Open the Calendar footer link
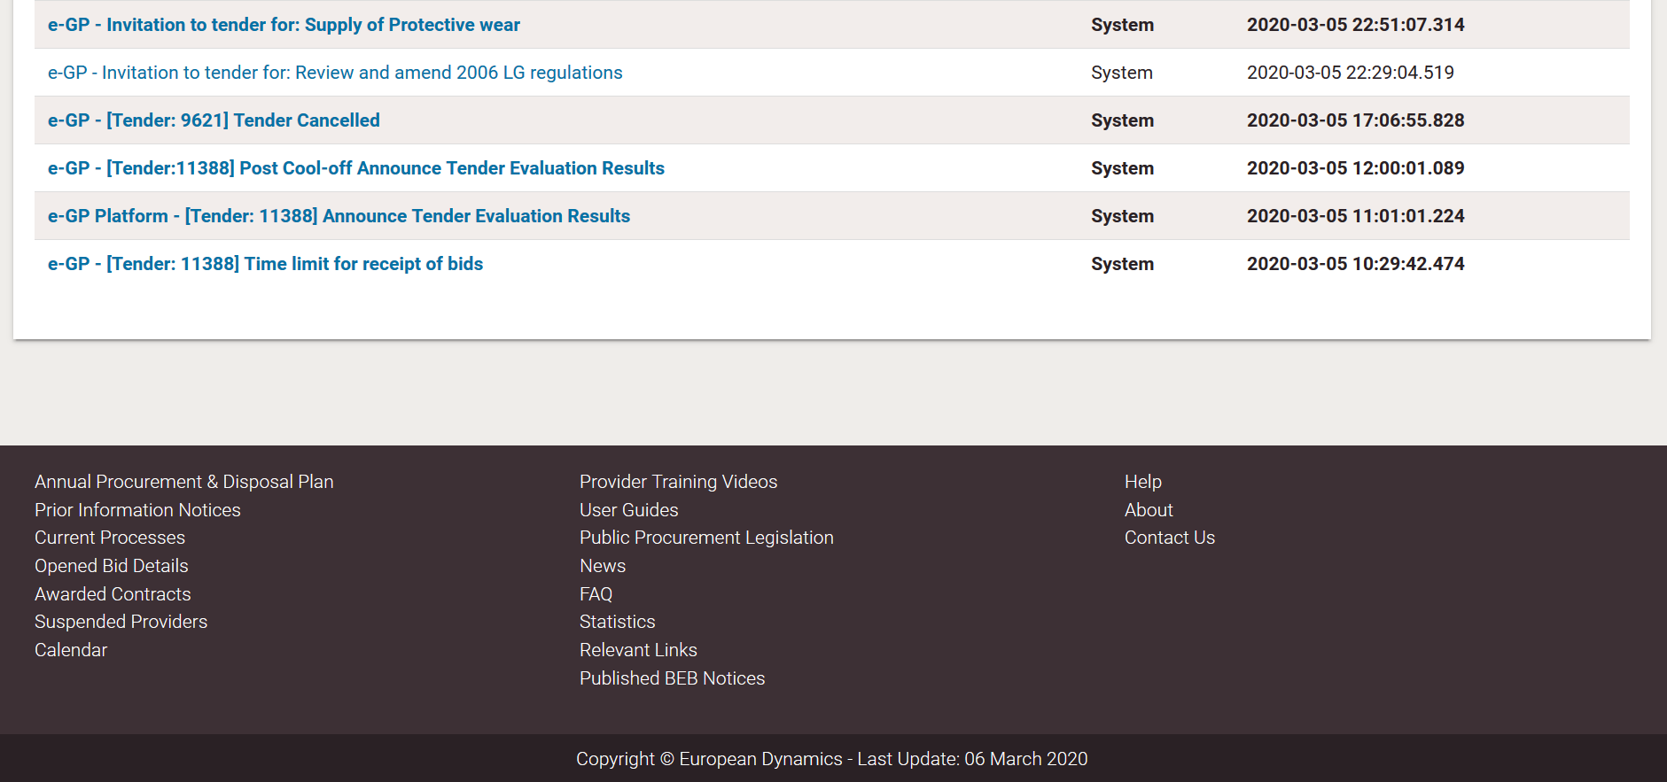The height and width of the screenshot is (782, 1667). pos(71,650)
